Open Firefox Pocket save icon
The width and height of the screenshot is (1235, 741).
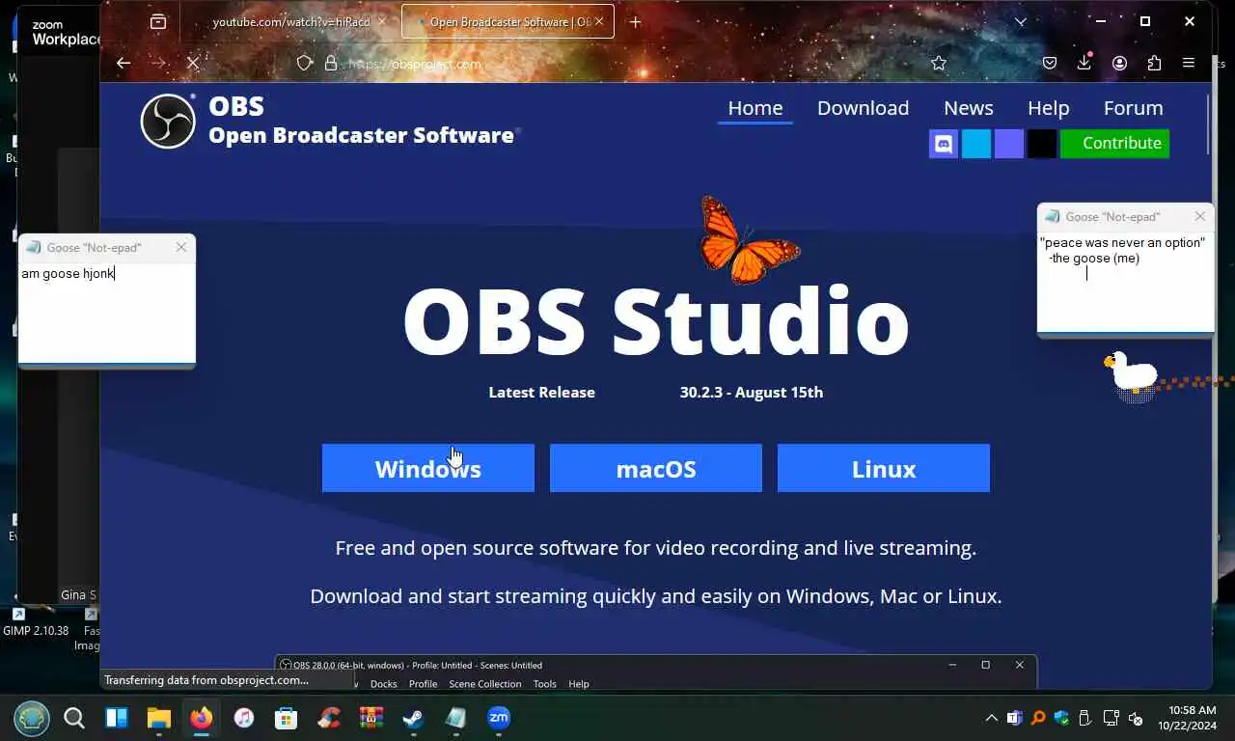pyautogui.click(x=1050, y=63)
